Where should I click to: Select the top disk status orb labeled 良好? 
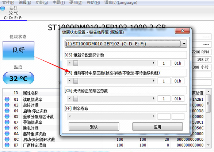pos(3,8)
